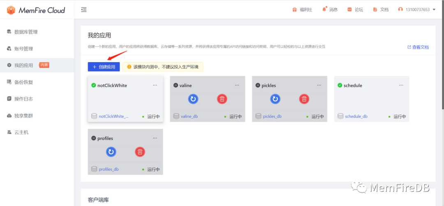Click the paused status icon beside pickles
The height and width of the screenshot is (206, 444).
click(x=258, y=85)
